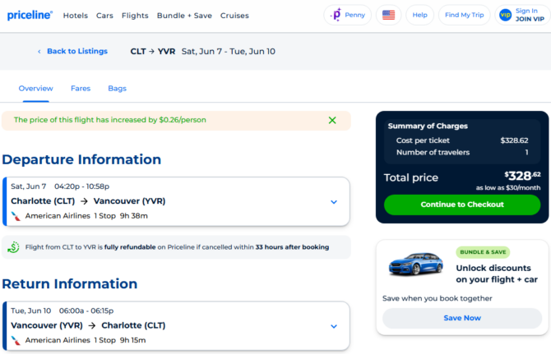Screen dimensions: 551x354
Task: Open Find My Trip
Action: 464,15
